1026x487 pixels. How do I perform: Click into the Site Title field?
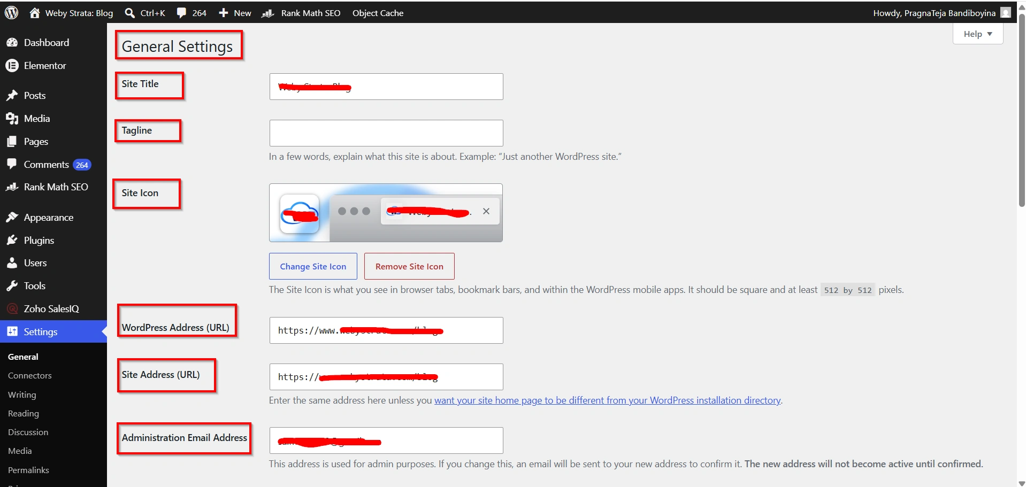point(386,87)
